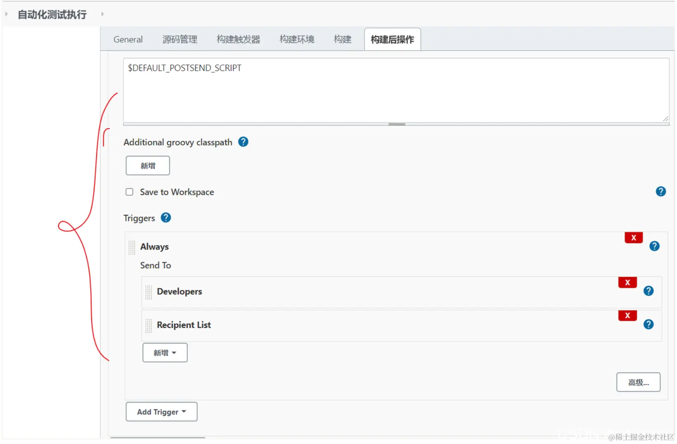Click the textarea resize bar handle
This screenshot has height=444, width=677.
point(397,124)
